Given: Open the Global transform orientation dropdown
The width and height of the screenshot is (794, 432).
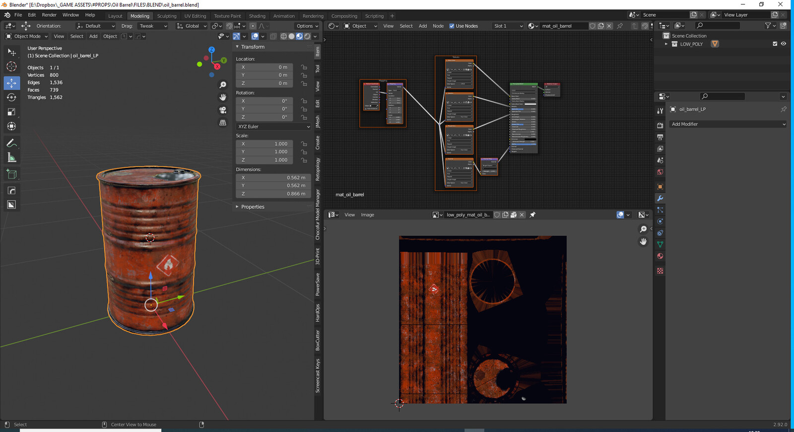Looking at the screenshot, I should pos(192,26).
